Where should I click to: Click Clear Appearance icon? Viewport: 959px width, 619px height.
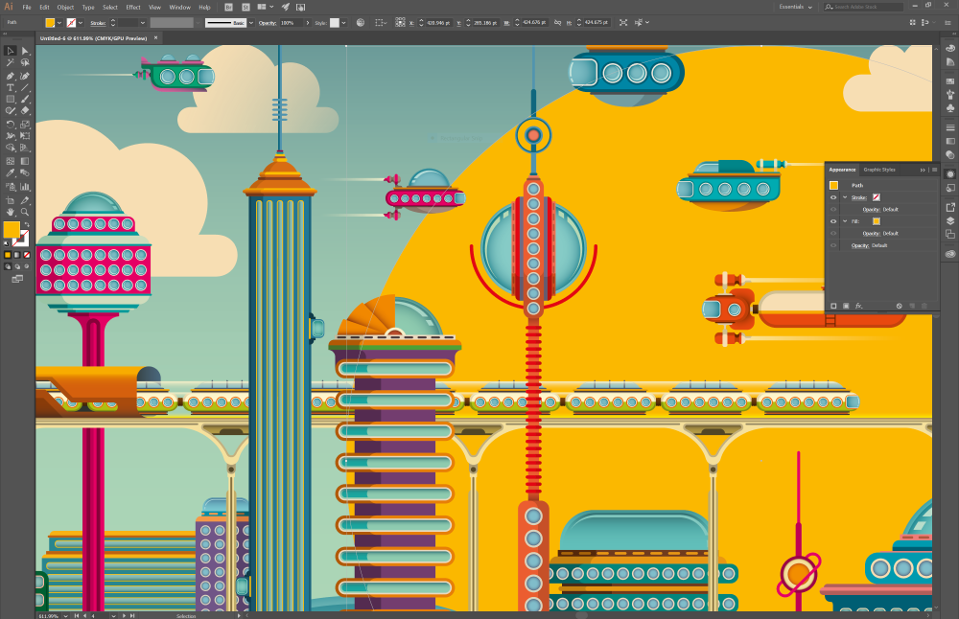pyautogui.click(x=900, y=306)
